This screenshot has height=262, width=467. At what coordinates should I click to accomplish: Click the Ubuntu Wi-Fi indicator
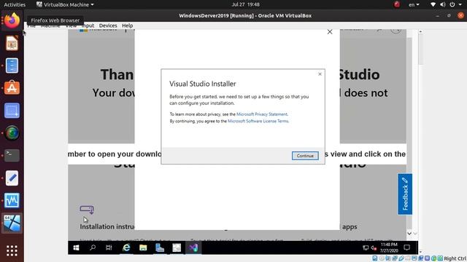point(433,4)
